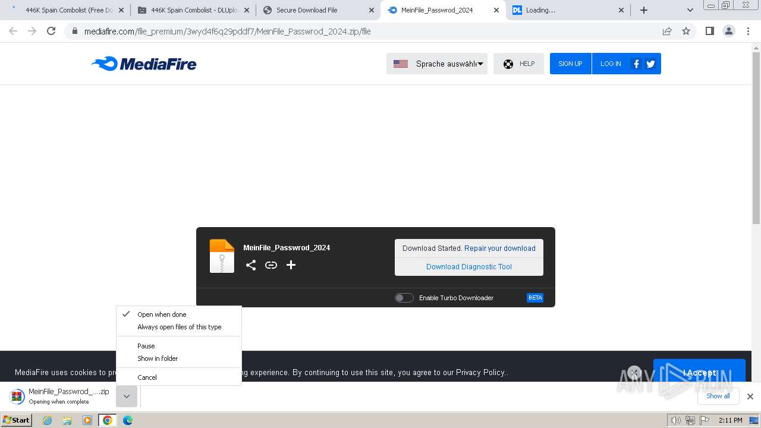The width and height of the screenshot is (761, 428).
Task: Uncheck Open when done option
Action: pos(179,314)
